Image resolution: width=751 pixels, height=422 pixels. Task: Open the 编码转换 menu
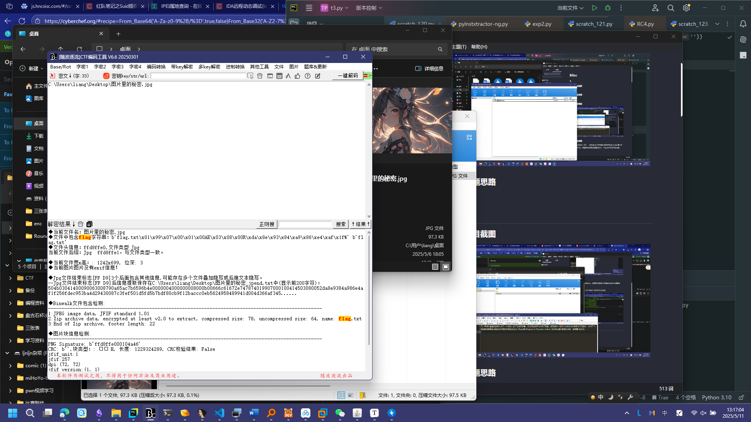(156, 67)
